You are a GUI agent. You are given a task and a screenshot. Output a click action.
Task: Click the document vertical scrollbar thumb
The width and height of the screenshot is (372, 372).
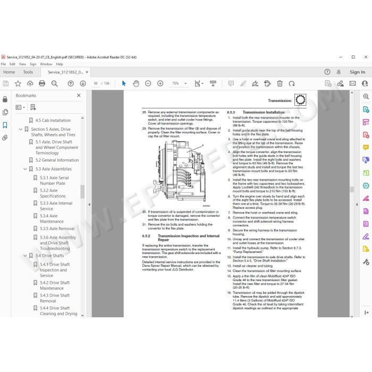tap(352, 189)
